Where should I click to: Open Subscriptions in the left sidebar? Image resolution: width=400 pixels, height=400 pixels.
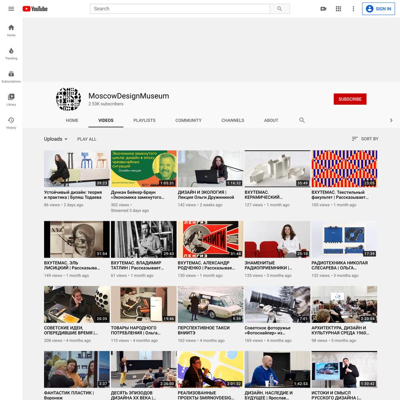[x=11, y=77]
